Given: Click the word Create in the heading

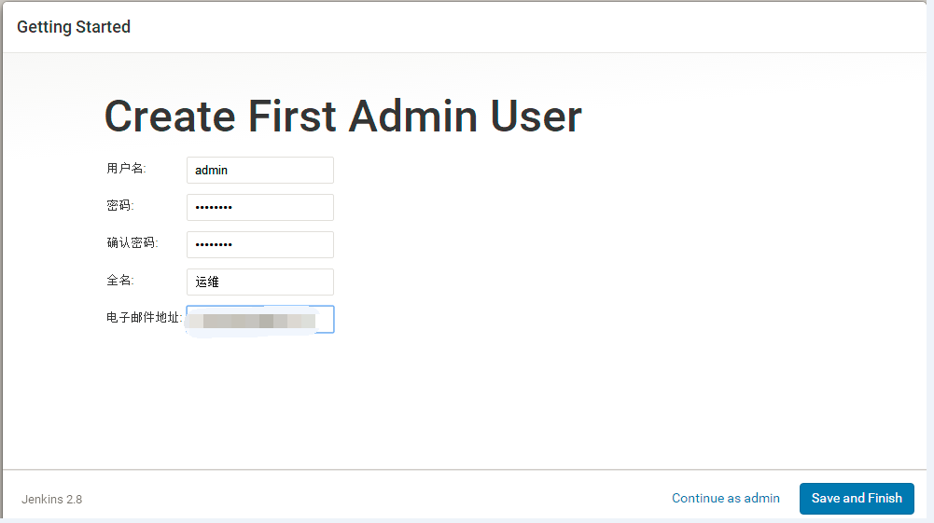Looking at the screenshot, I should pos(169,117).
